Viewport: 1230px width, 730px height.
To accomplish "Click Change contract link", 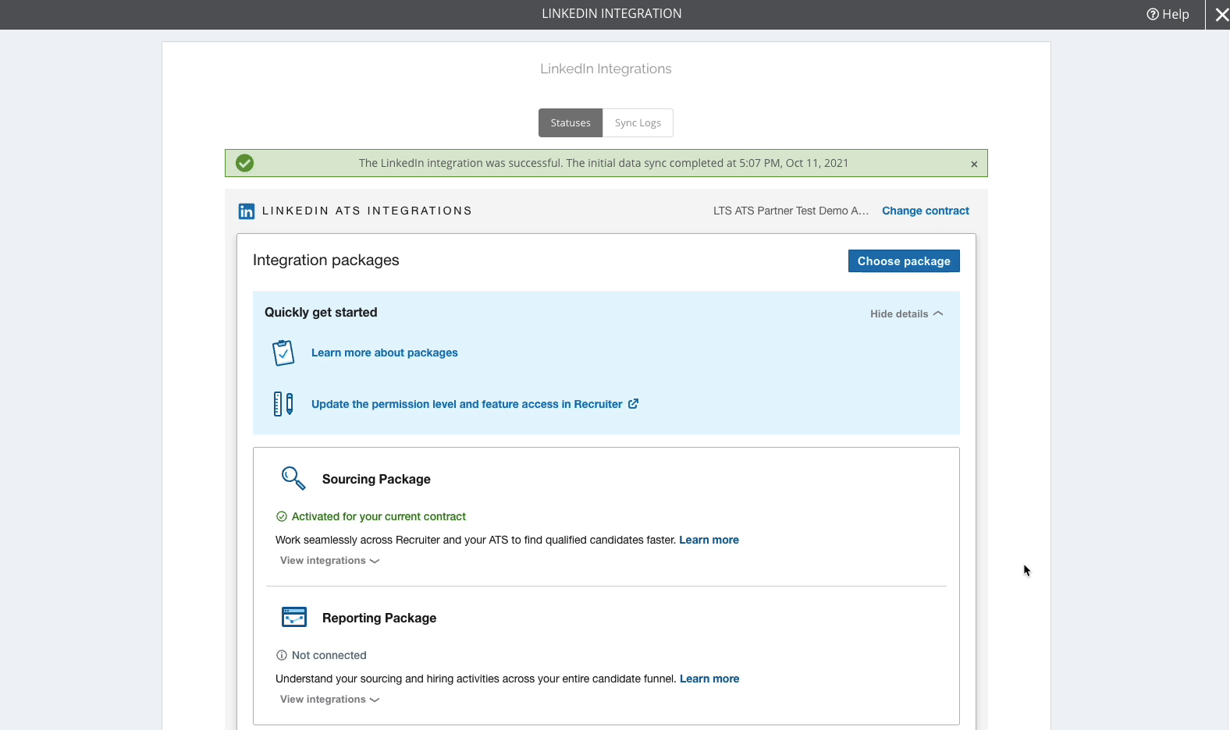I will (x=926, y=211).
